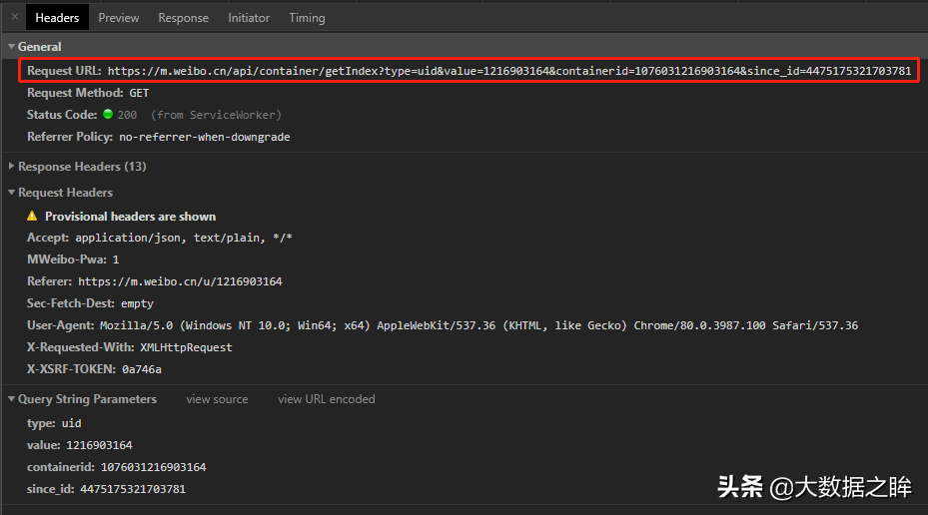The height and width of the screenshot is (515, 928).
Task: Select the Headers tab
Action: [x=57, y=18]
